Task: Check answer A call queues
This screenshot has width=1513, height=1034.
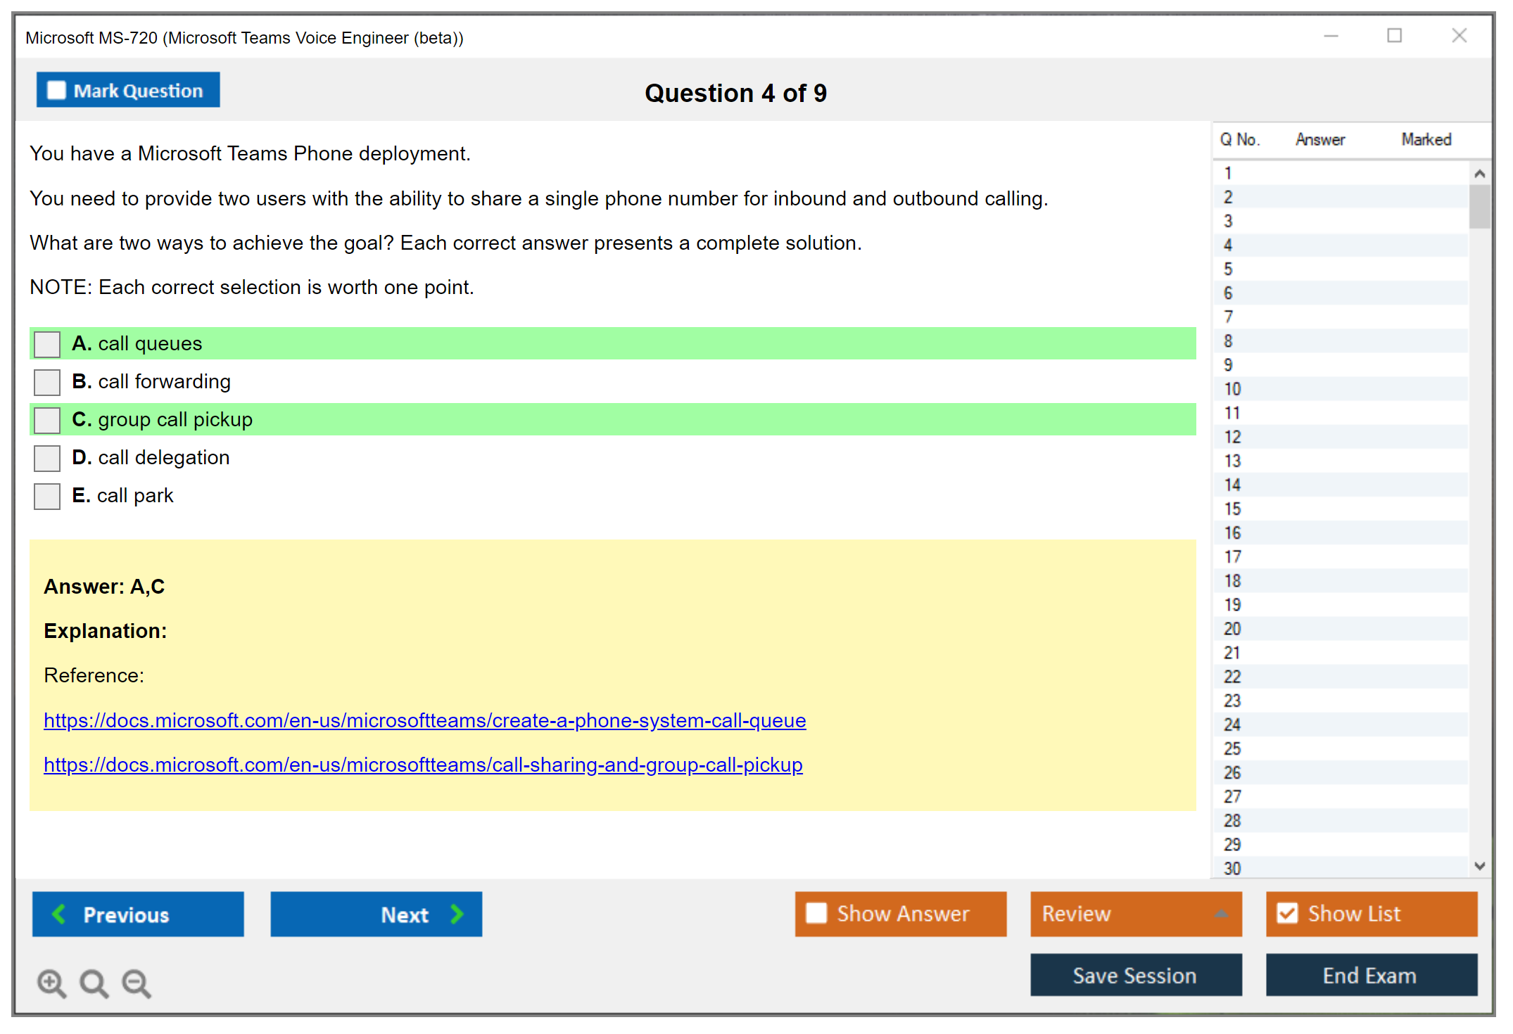Action: (47, 344)
